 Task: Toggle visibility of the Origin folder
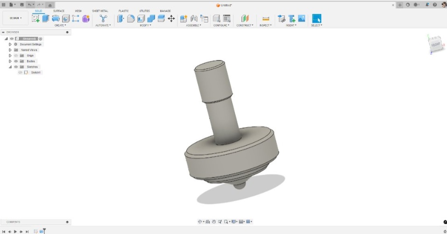pos(16,56)
